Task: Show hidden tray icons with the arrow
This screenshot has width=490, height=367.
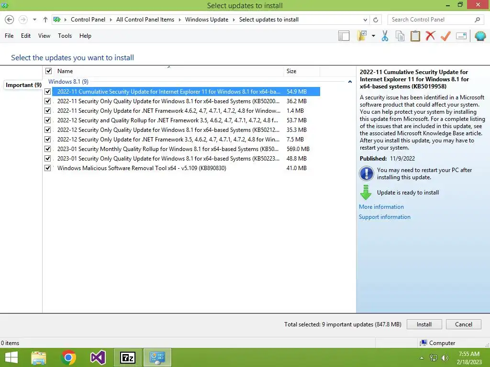Action: (422, 358)
